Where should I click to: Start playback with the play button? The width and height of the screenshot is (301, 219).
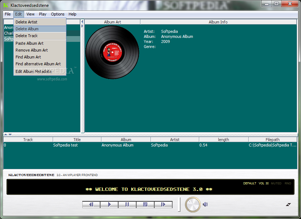tap(109, 205)
